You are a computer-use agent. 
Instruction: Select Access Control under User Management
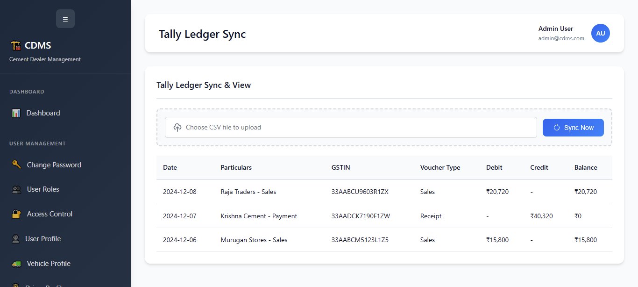point(50,214)
